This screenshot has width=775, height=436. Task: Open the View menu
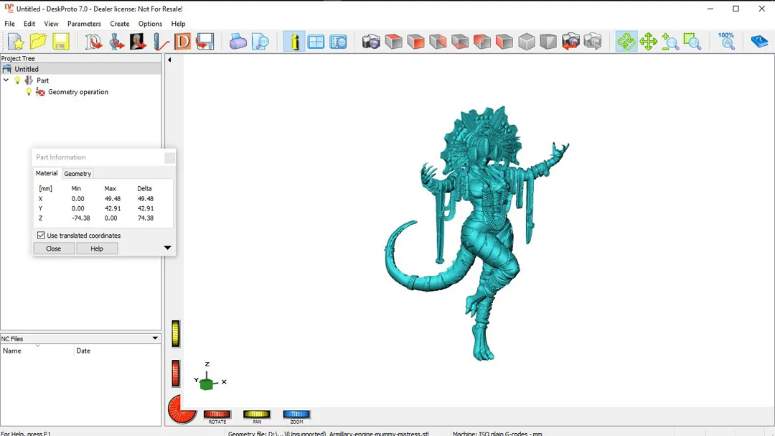pos(51,24)
